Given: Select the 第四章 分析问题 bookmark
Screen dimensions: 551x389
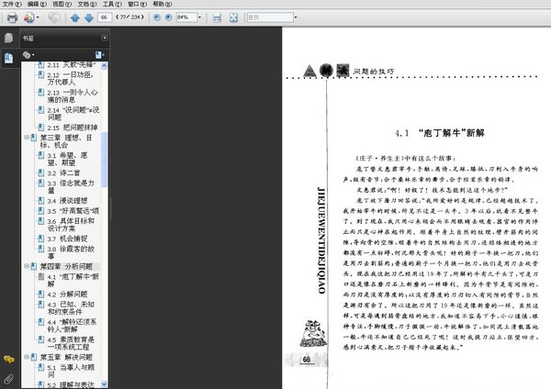Looking at the screenshot, I should pos(66,266).
